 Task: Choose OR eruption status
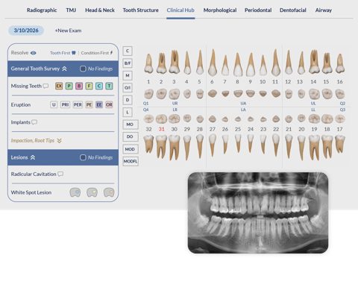click(109, 104)
